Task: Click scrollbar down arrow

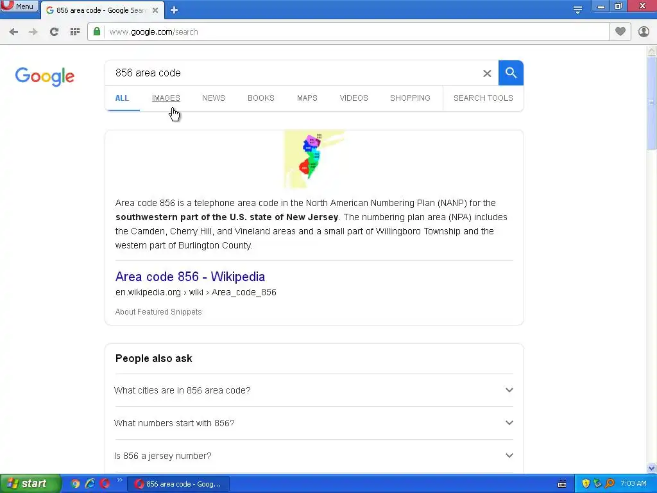Action: tap(652, 468)
